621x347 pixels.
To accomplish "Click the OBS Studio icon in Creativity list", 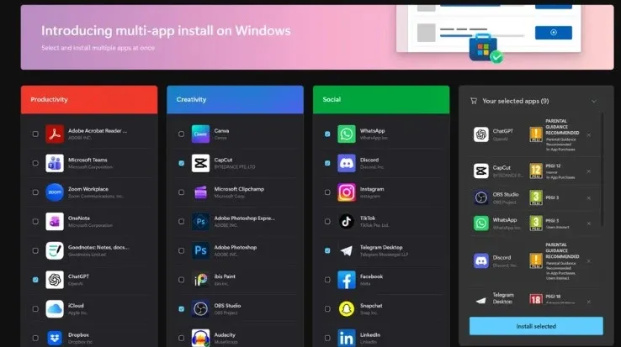I will pyautogui.click(x=200, y=309).
